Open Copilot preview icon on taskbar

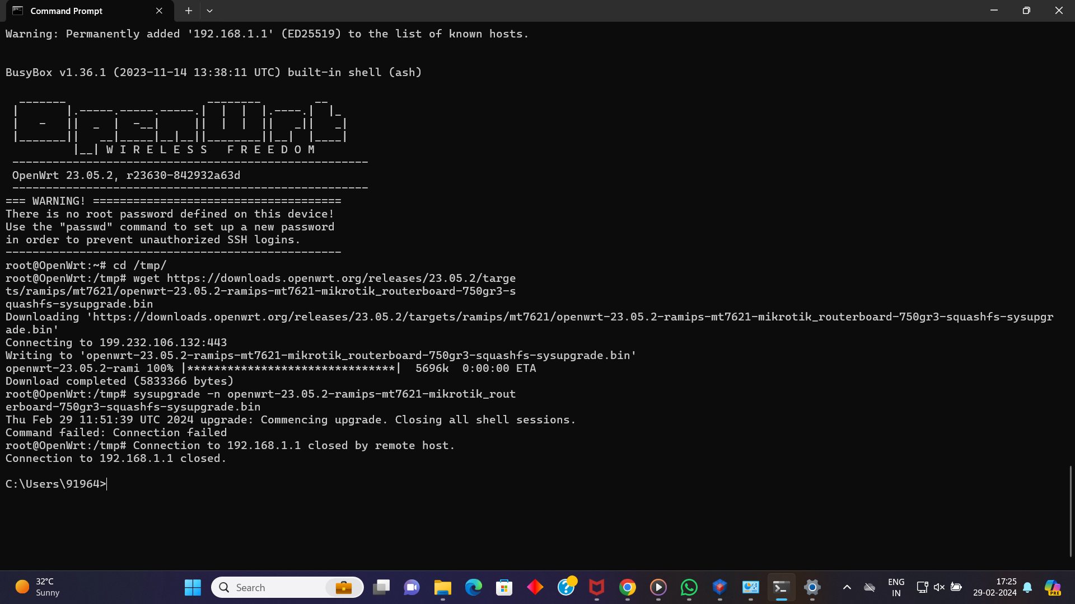[x=1053, y=587]
